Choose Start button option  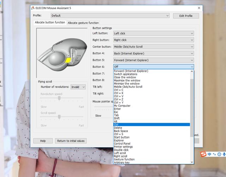tap(152, 137)
